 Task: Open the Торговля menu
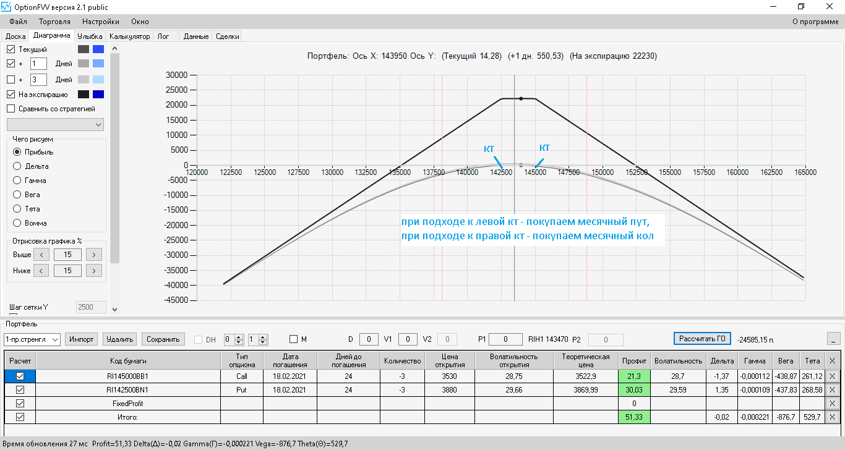pyautogui.click(x=54, y=22)
